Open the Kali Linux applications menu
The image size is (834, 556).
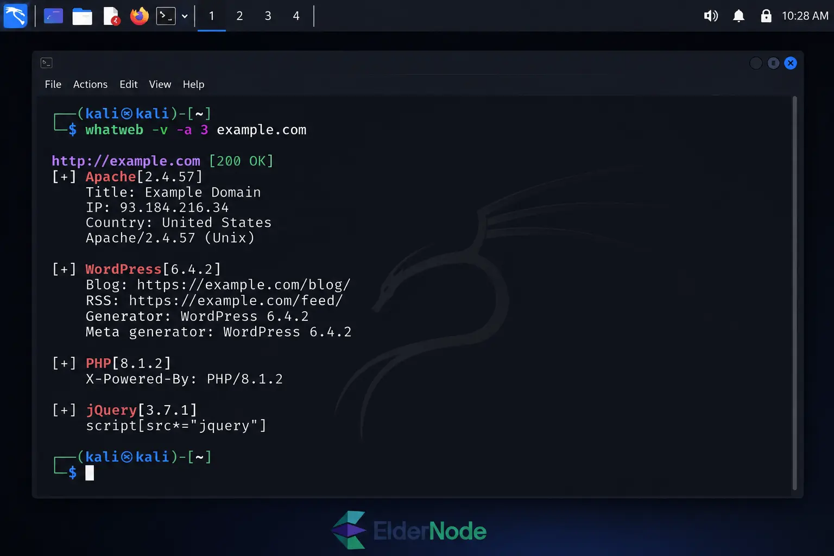click(x=15, y=16)
